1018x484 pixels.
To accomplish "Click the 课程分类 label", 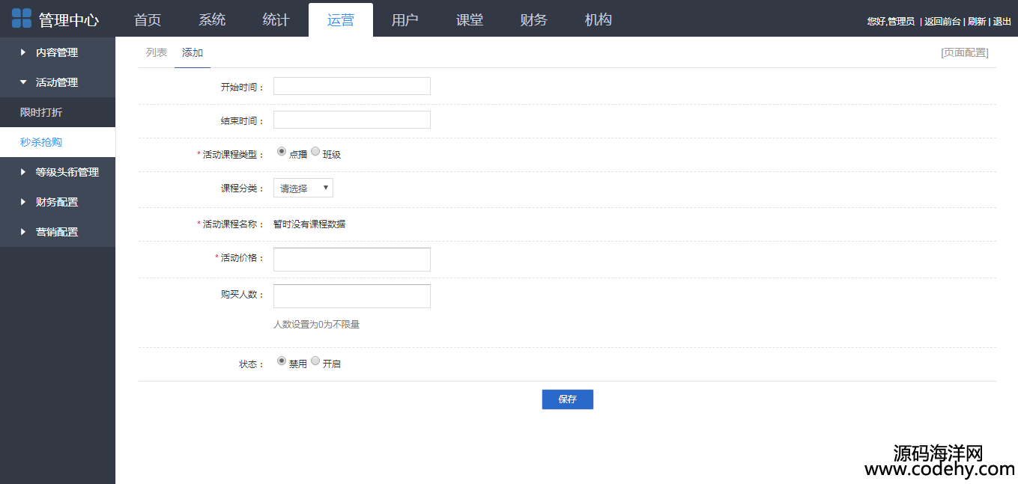I will point(243,189).
